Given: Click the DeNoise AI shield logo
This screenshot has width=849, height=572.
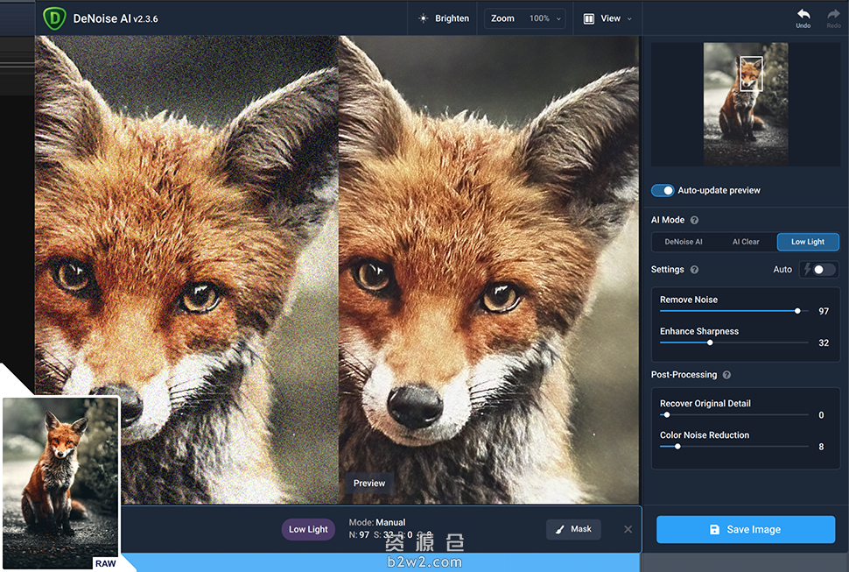Looking at the screenshot, I should (54, 18).
